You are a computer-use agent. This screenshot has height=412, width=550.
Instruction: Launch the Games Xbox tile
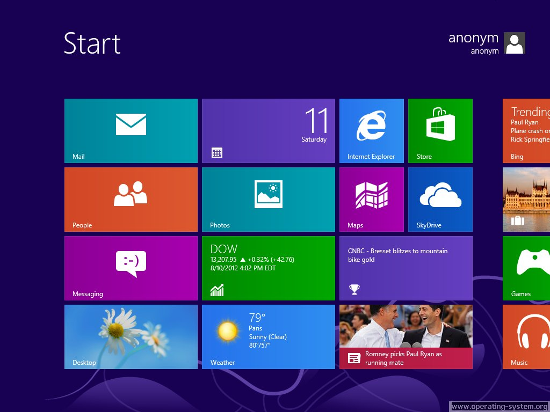point(526,268)
